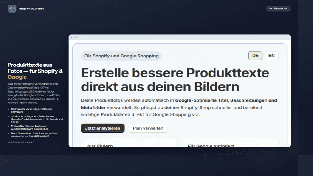Click the 'Jetzt analysieren' button
This screenshot has height=176, width=313.
pyautogui.click(x=102, y=128)
